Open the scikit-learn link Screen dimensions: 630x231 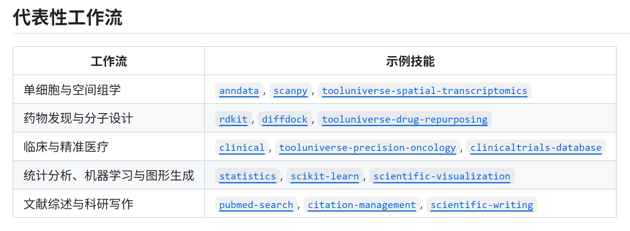[325, 176]
